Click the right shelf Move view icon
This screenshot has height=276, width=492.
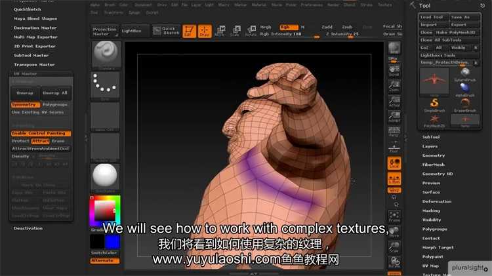pyautogui.click(x=394, y=232)
